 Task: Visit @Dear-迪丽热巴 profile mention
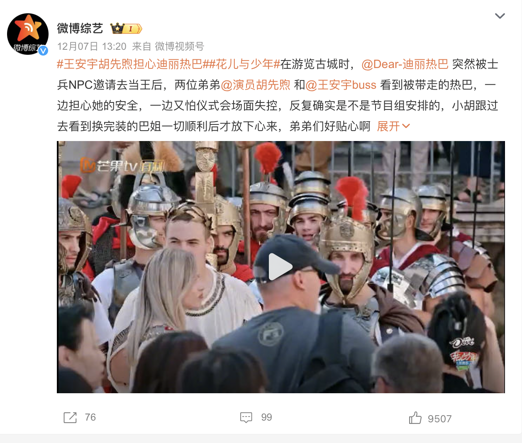pos(405,64)
